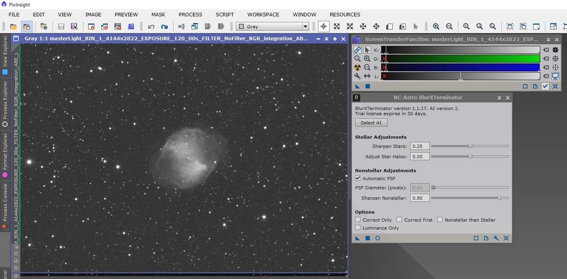Image resolution: width=567 pixels, height=279 pixels.
Task: Click the New Instance triangle in BlurXTerminator
Action: pos(358,238)
